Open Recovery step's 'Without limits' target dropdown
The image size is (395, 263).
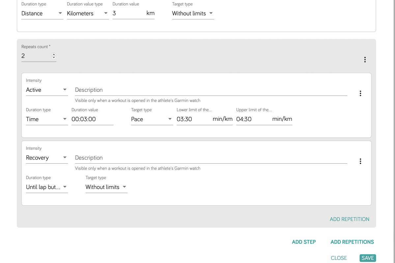106,187
